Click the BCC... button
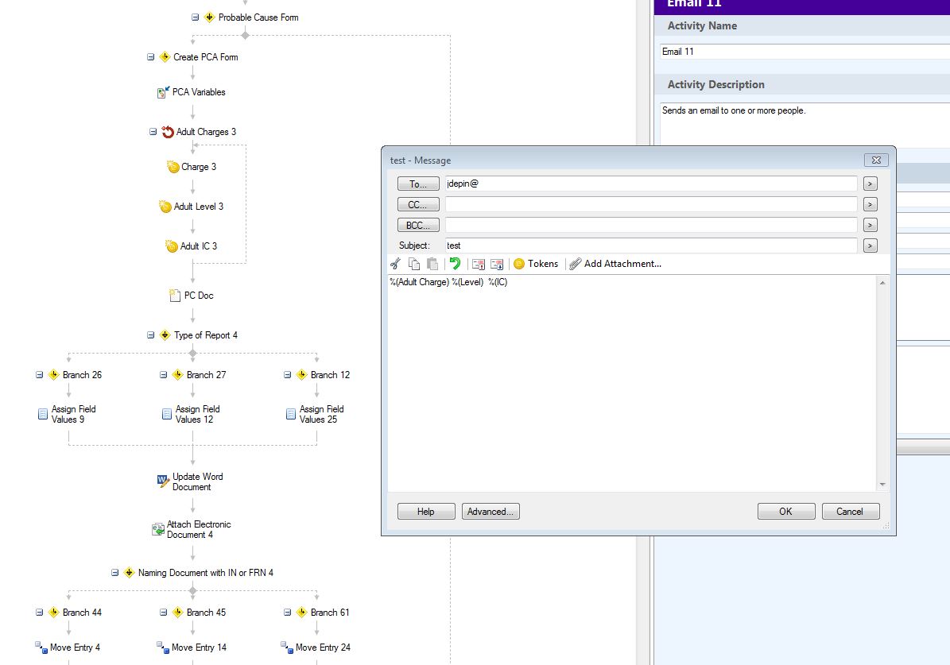950x665 pixels. [418, 225]
